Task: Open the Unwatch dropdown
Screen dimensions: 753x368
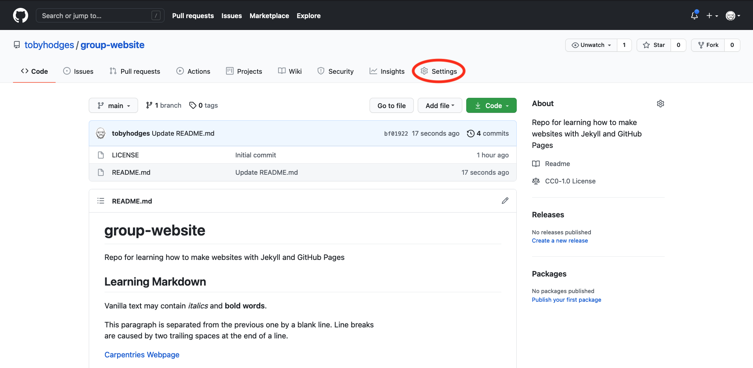Action: point(591,45)
